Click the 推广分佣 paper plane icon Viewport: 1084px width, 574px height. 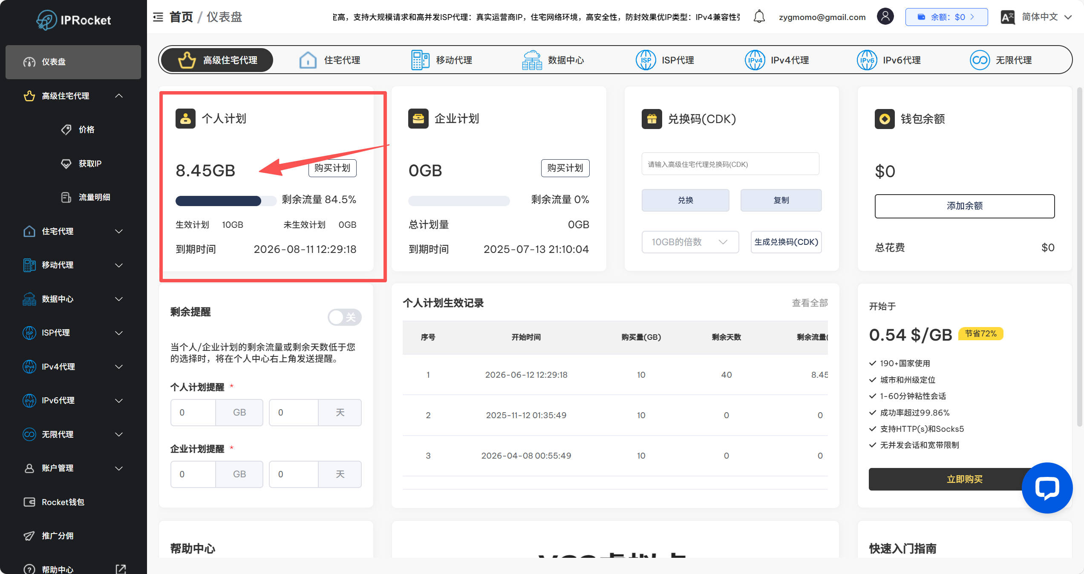[29, 536]
